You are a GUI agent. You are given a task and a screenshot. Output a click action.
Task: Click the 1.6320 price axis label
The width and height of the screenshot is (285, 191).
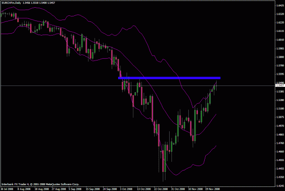click(280, 14)
